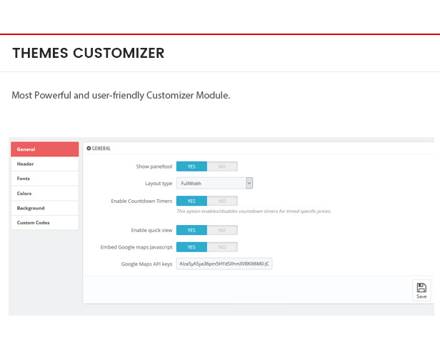Switch Show paneltool to NO
The width and height of the screenshot is (440, 360).
pyautogui.click(x=222, y=166)
